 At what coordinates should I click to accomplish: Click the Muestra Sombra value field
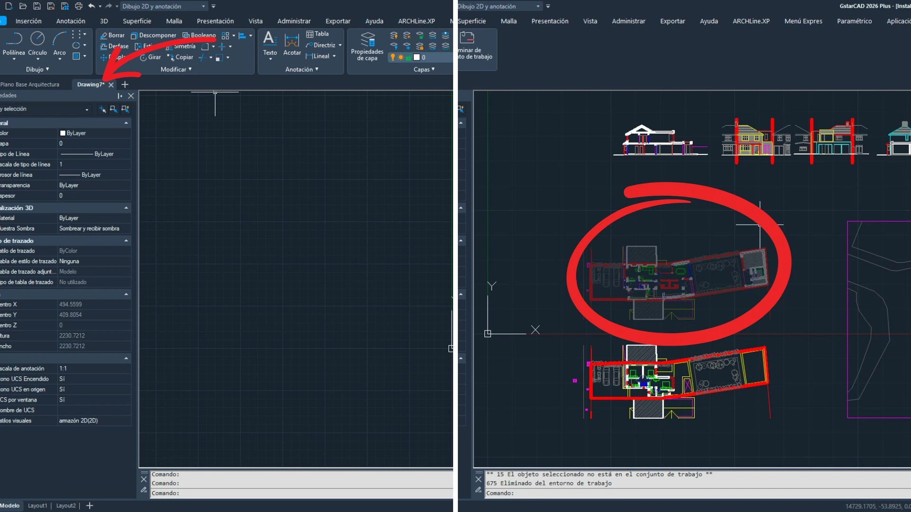point(94,229)
